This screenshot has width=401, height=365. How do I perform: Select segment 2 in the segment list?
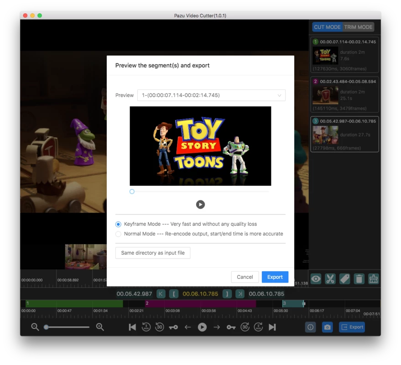click(344, 94)
